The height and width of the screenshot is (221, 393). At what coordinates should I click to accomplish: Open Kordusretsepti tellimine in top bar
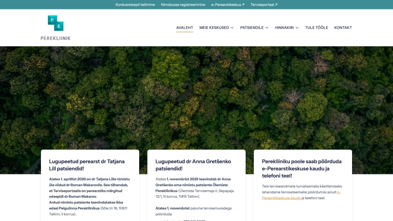(x=135, y=5)
